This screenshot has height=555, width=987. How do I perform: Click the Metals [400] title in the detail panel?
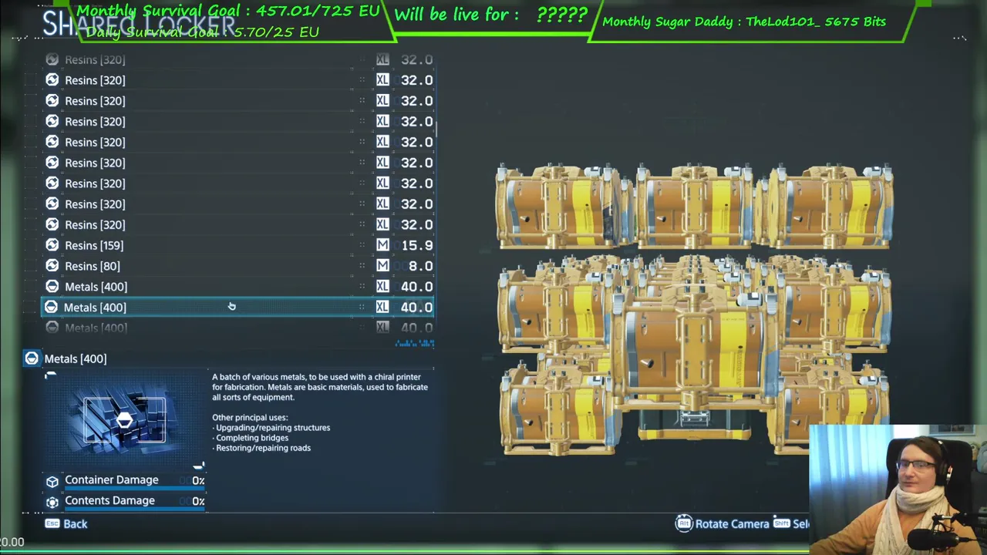76,358
